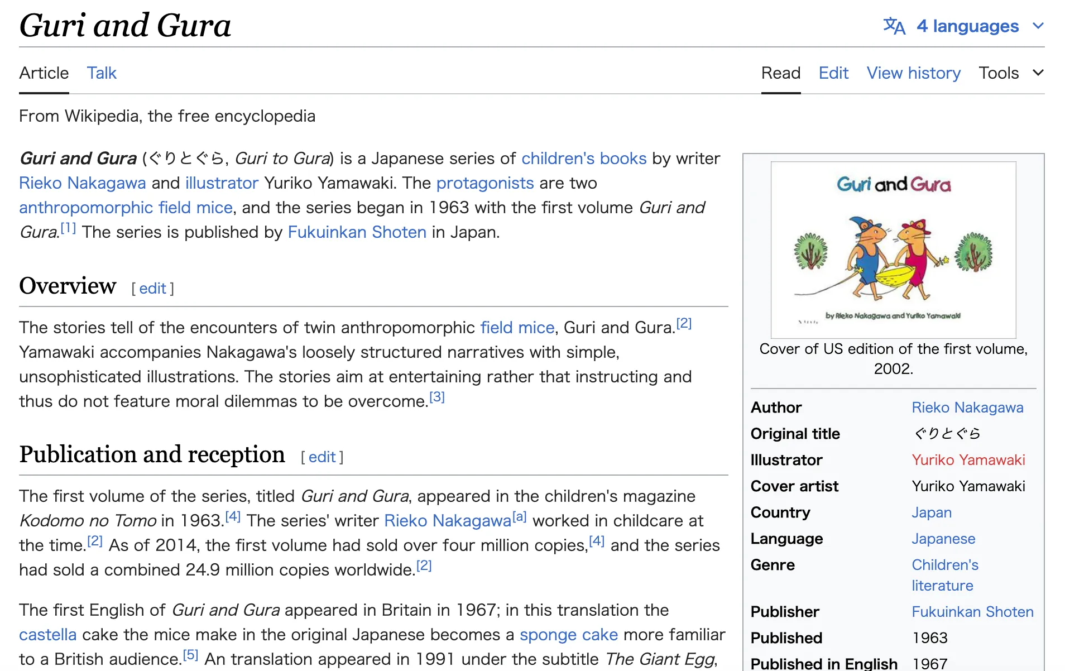
Task: Open View history tab
Action: (x=913, y=73)
